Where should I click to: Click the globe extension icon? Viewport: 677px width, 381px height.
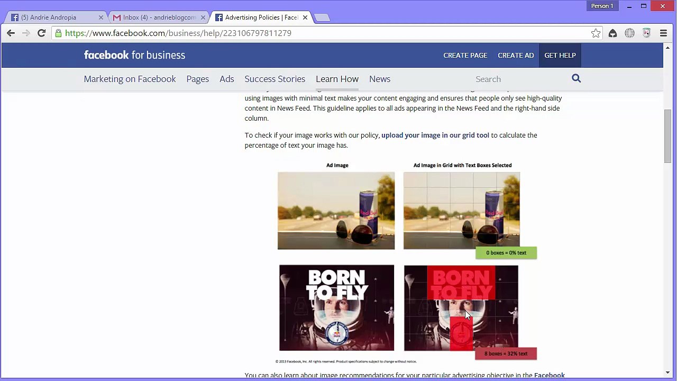point(629,33)
